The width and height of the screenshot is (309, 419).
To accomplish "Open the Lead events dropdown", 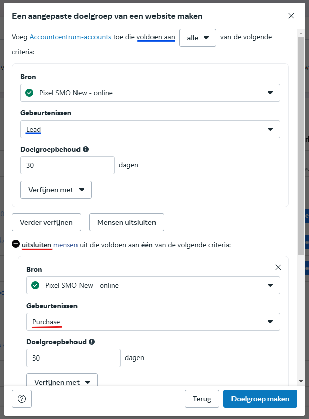I will click(150, 129).
